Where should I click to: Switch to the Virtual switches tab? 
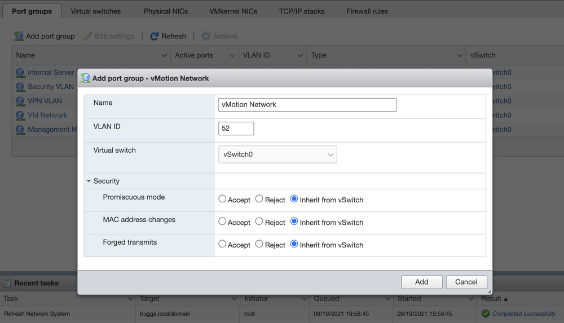tap(96, 11)
